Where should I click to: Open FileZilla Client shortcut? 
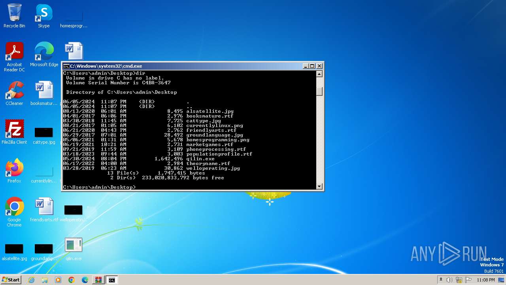[14, 132]
